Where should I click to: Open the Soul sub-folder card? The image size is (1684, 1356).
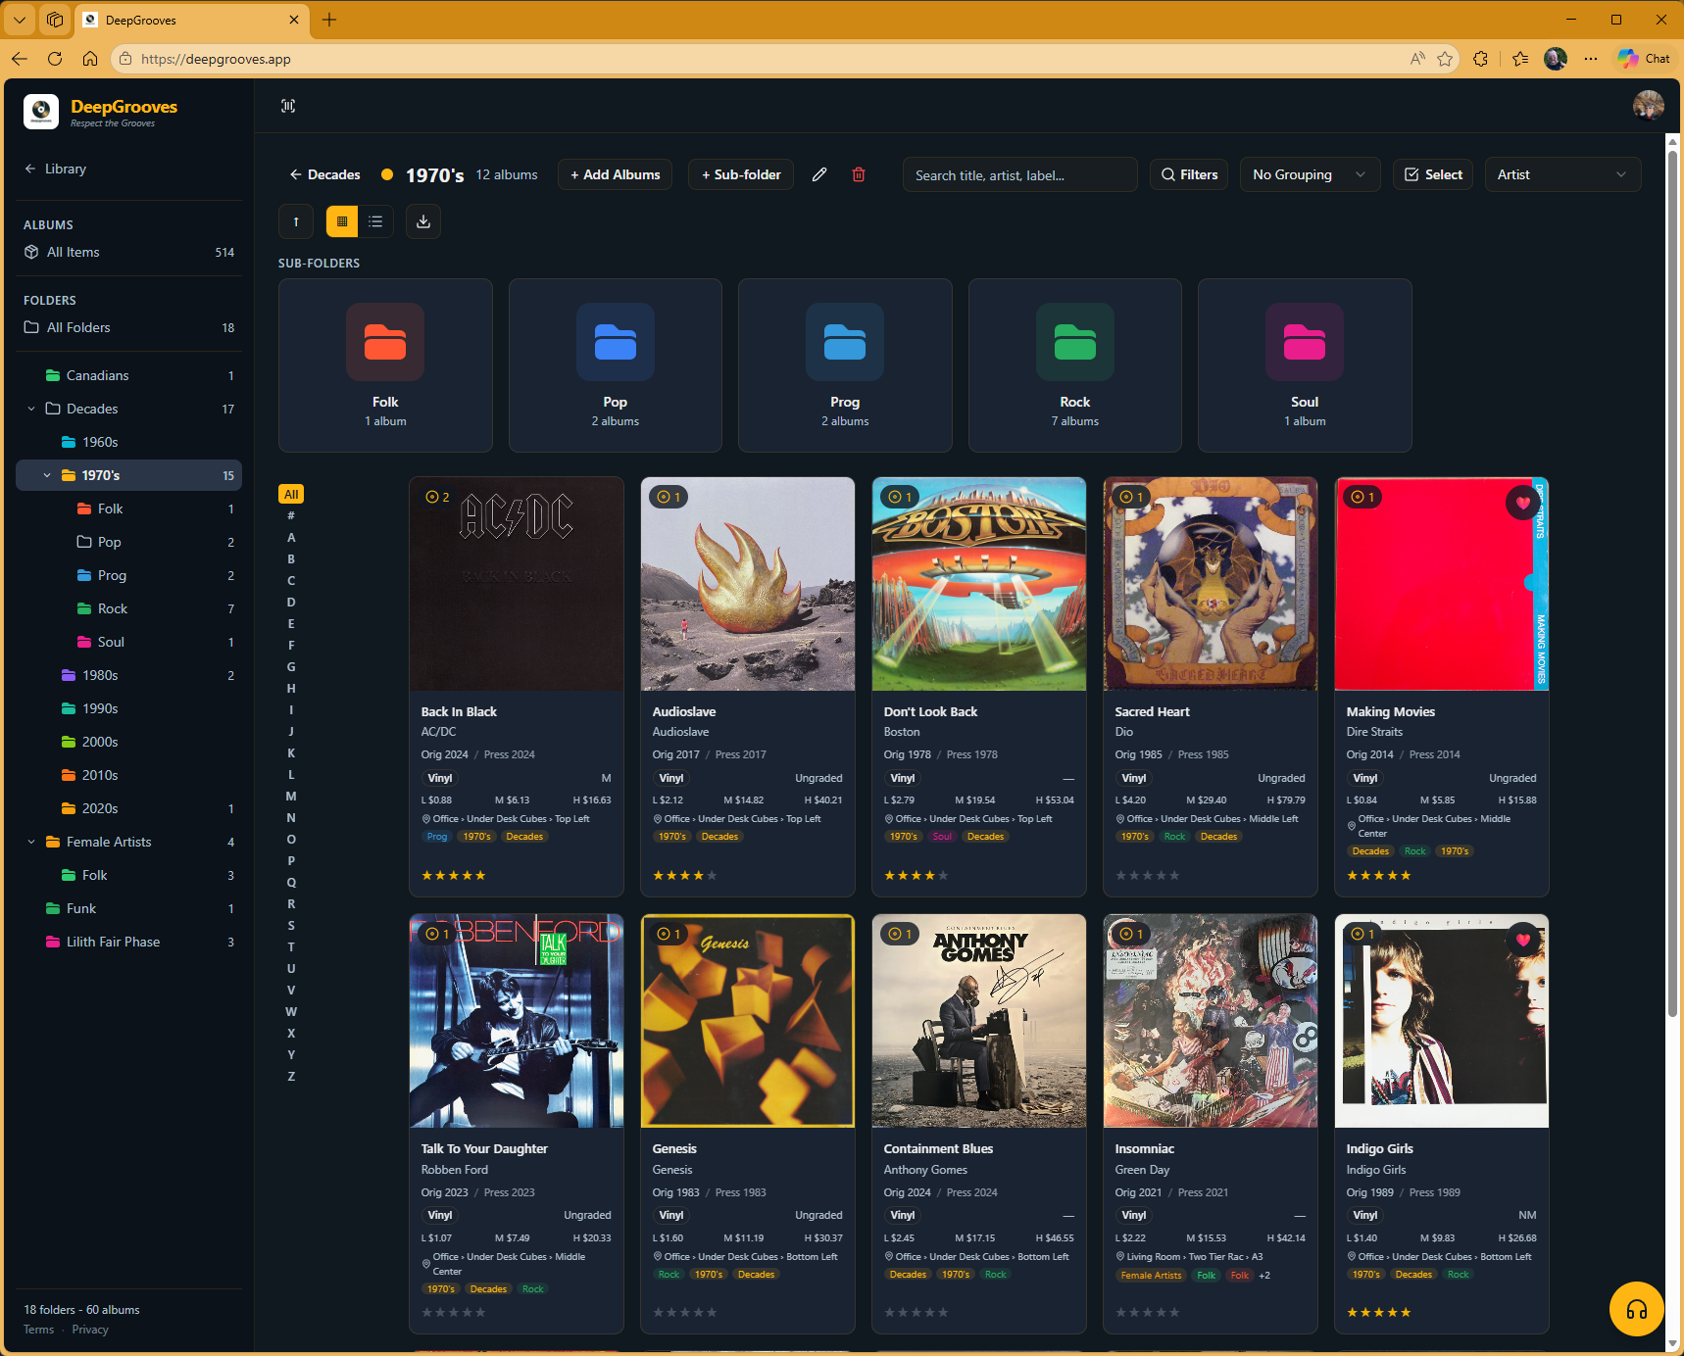tap(1305, 365)
